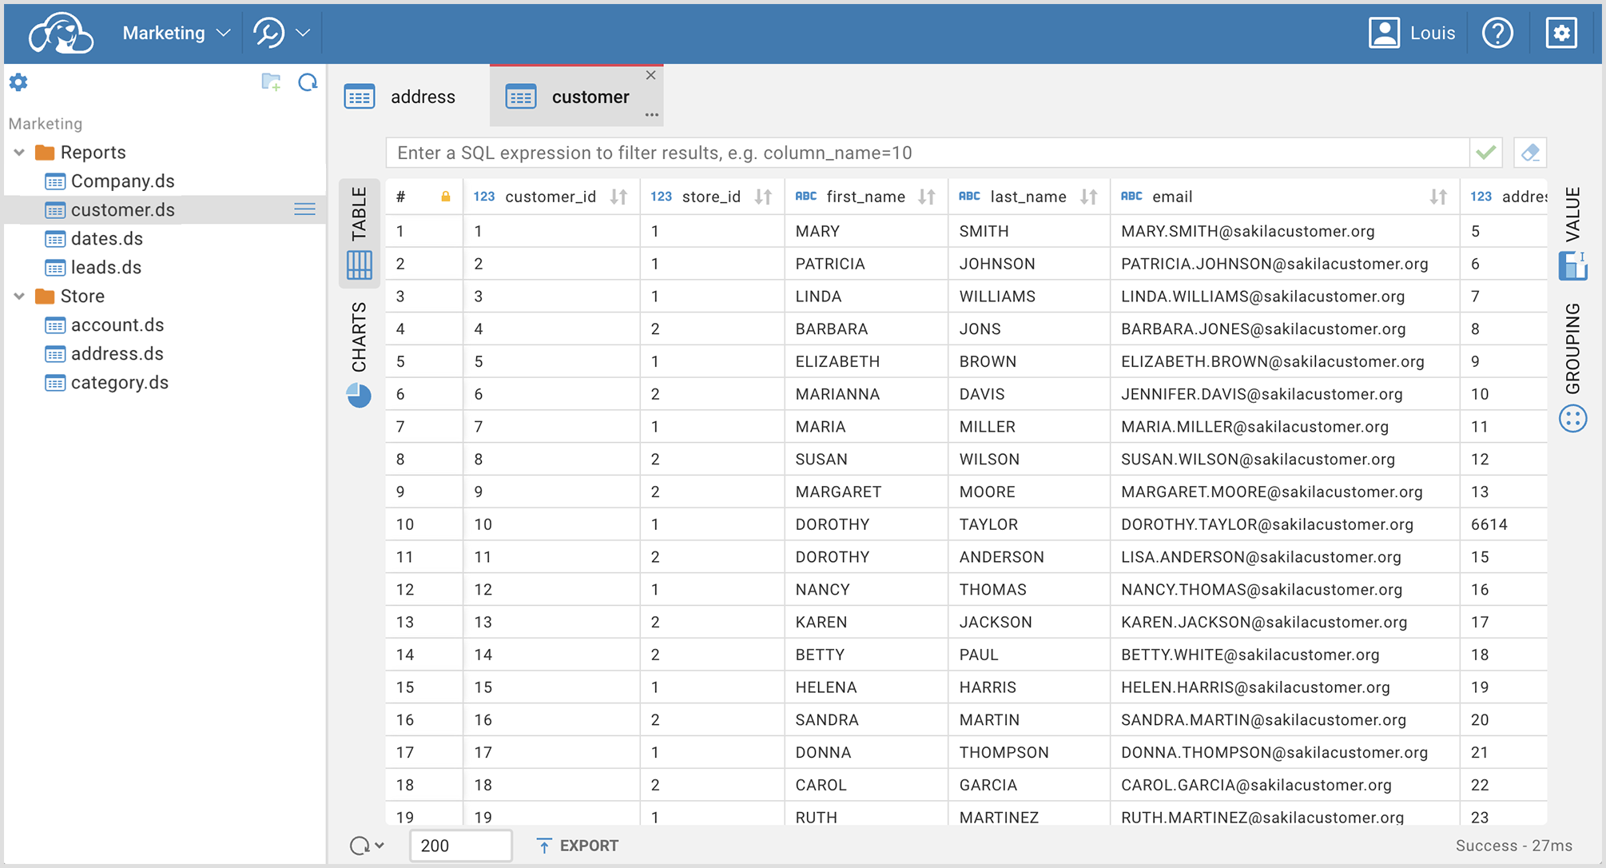Image resolution: width=1606 pixels, height=868 pixels.
Task: Open the Charts pie chart view
Action: [x=359, y=396]
